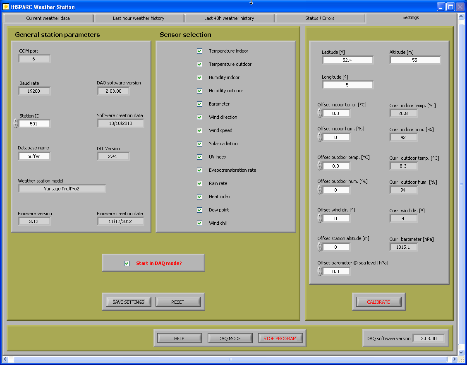Switch to Last 48h weather history tab
Image resolution: width=467 pixels, height=365 pixels.
click(x=229, y=18)
